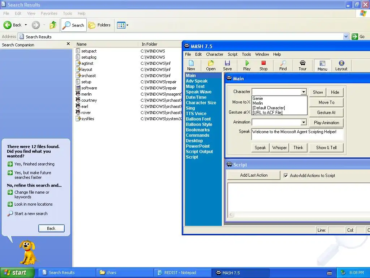This screenshot has height=278, width=370.
Task: Toggle the Menu toolbar button
Action: pos(322,66)
